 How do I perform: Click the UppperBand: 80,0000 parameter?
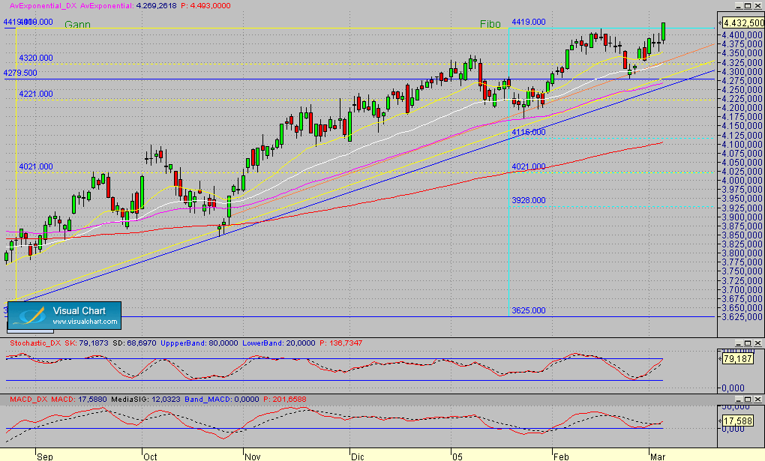point(199,343)
